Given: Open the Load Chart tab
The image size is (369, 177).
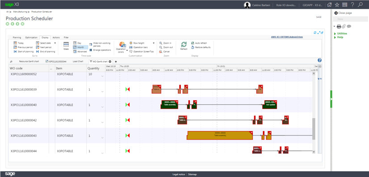Looking at the screenshot, I should [x=78, y=61].
